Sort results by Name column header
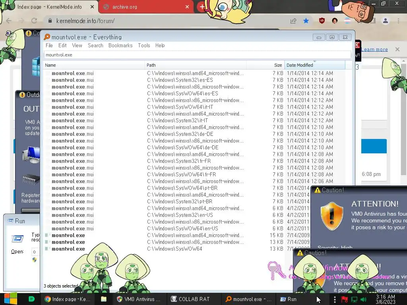 (94, 65)
